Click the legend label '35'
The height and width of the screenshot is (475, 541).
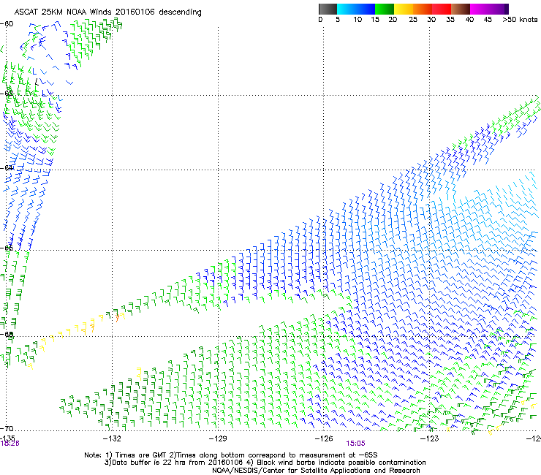[450, 20]
